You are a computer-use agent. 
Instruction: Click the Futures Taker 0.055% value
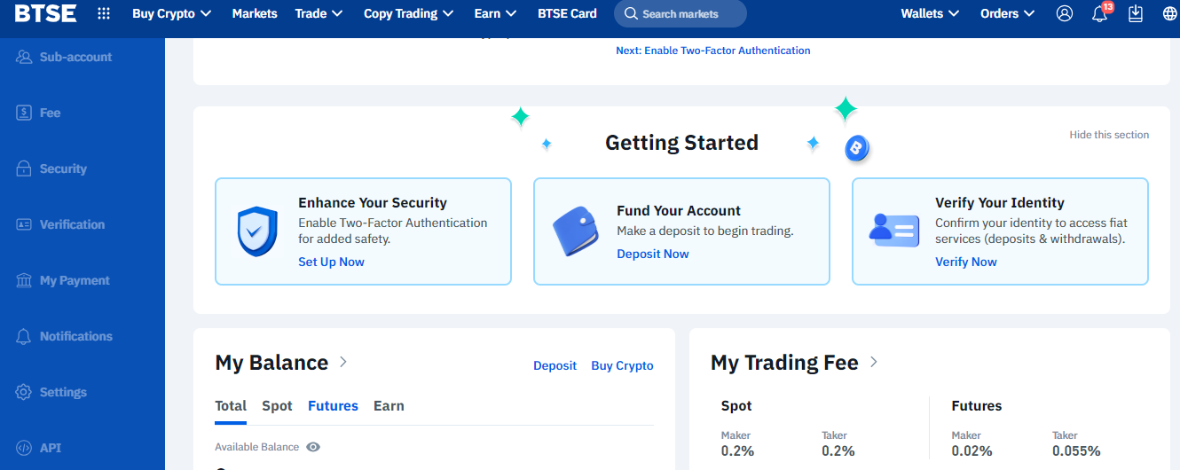click(1076, 450)
